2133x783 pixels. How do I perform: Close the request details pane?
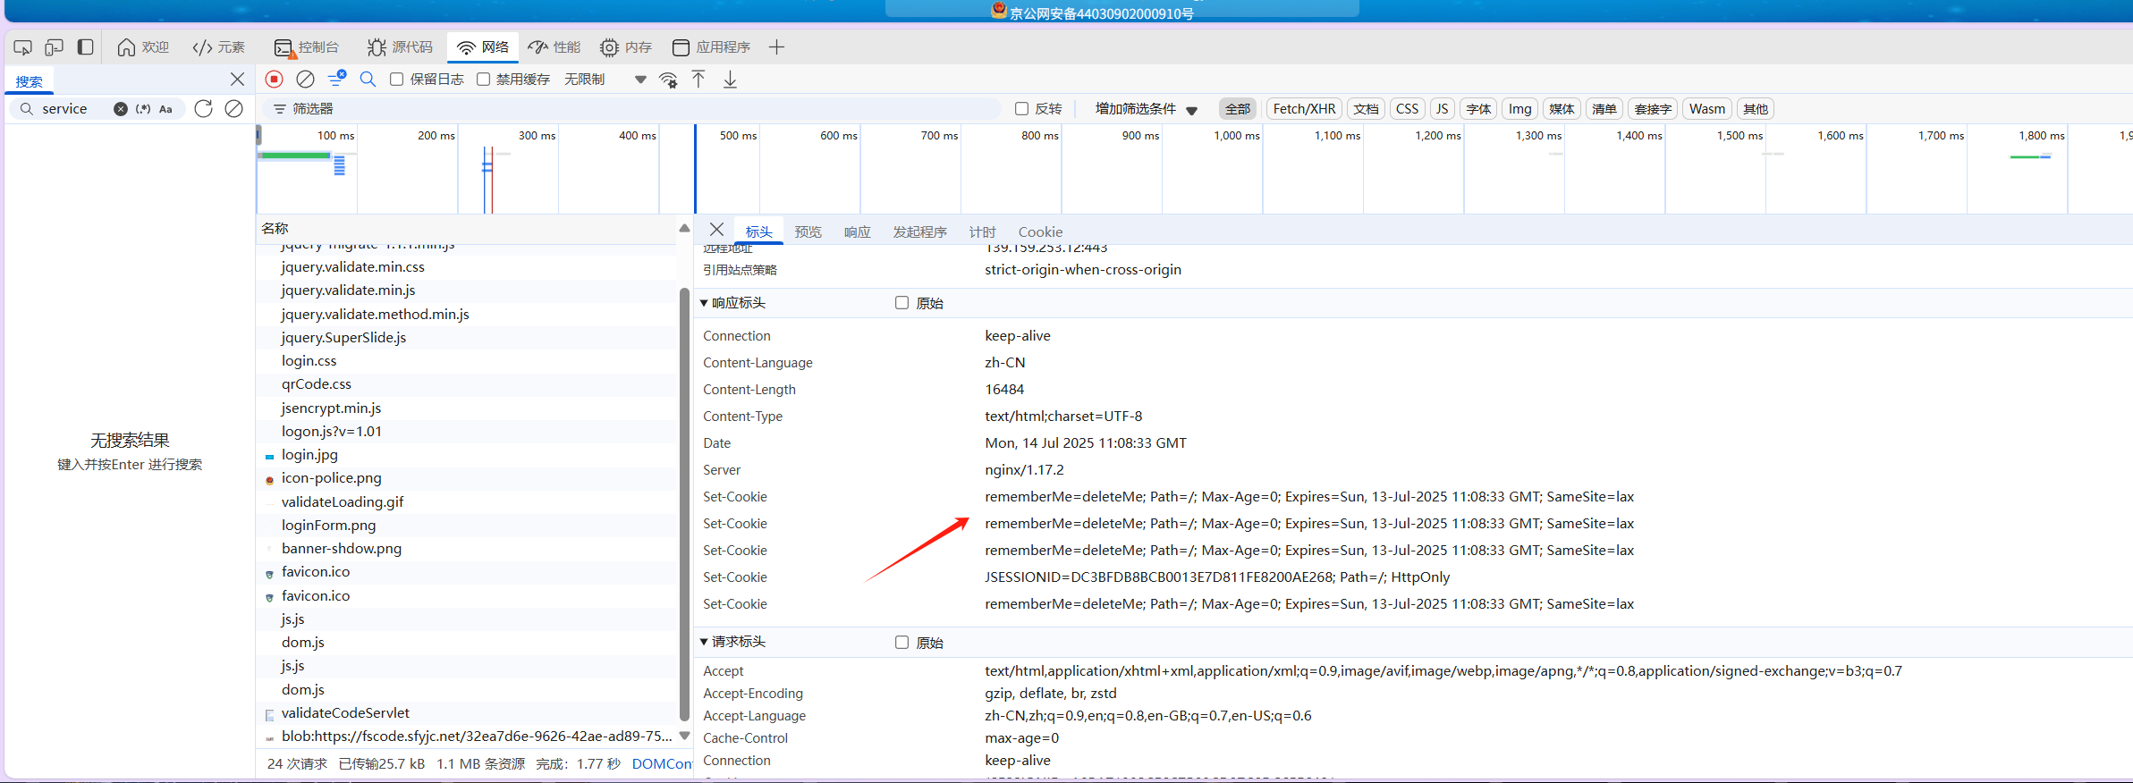pyautogui.click(x=716, y=230)
